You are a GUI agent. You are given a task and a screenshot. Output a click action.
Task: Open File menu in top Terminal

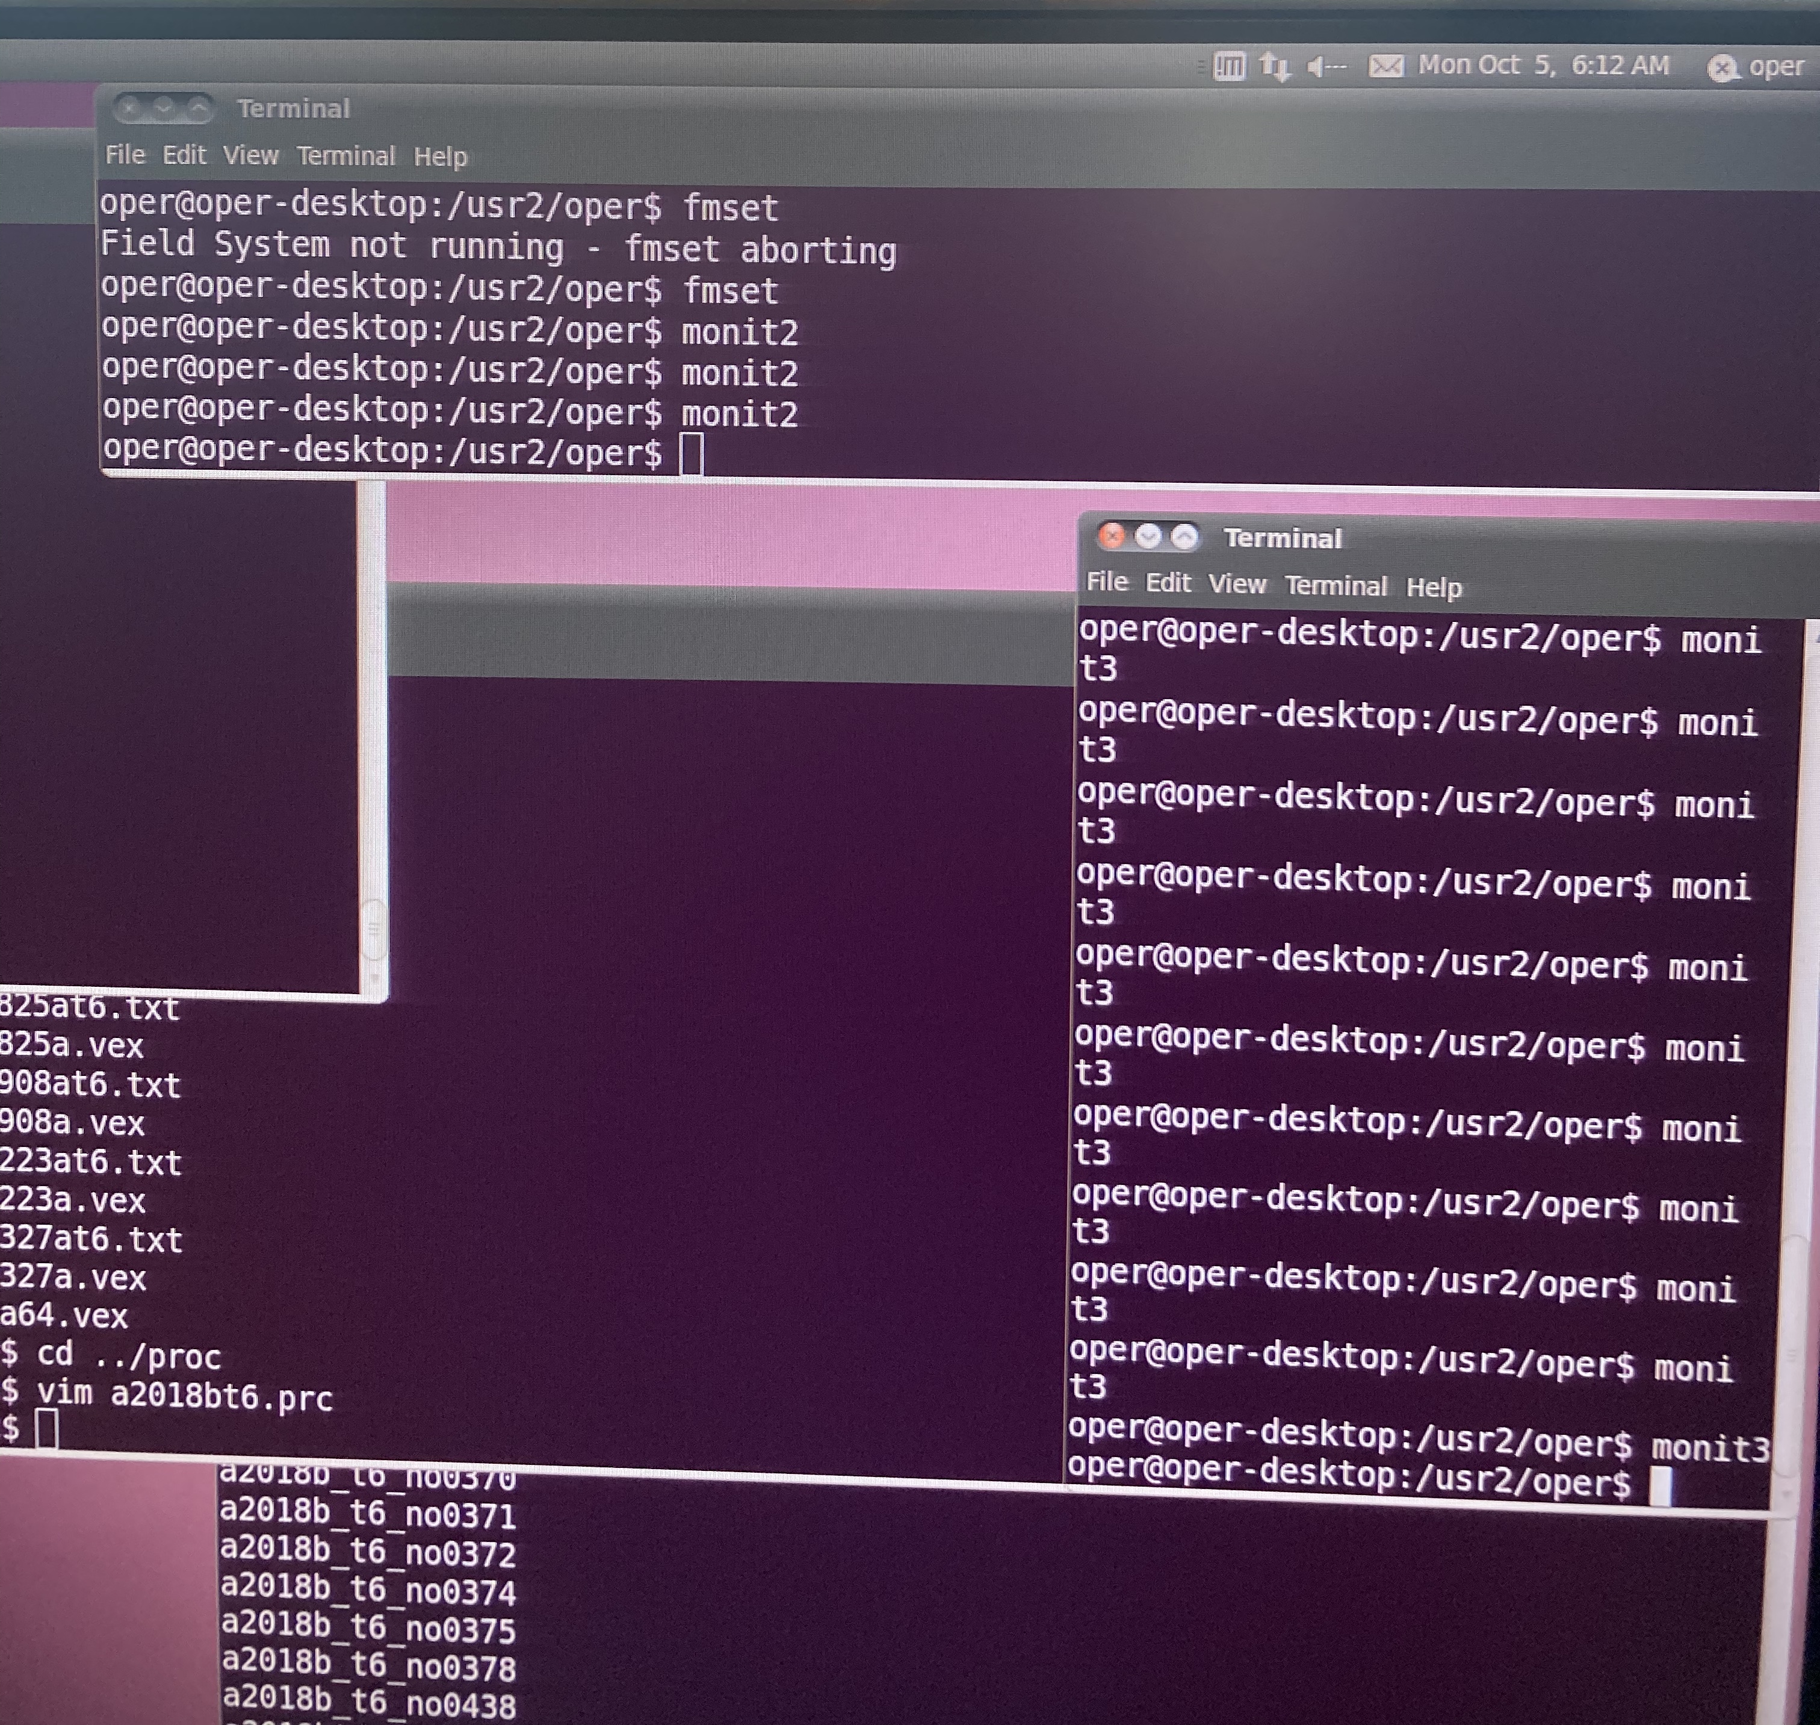coord(125,155)
